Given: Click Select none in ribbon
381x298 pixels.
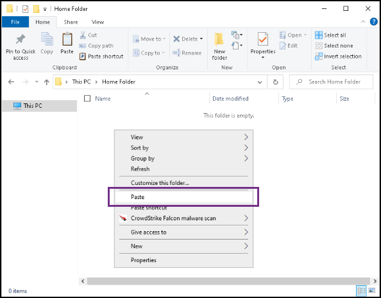Looking at the screenshot, I should tap(334, 46).
